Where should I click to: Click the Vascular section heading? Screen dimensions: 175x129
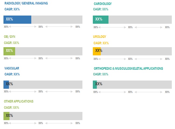point(12,69)
